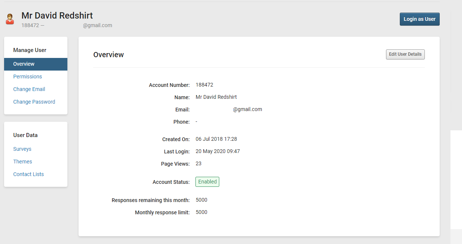Click the Login as User button
The width and height of the screenshot is (462, 244).
(420, 19)
